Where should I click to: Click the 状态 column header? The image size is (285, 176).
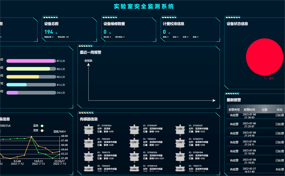(x=279, y=110)
